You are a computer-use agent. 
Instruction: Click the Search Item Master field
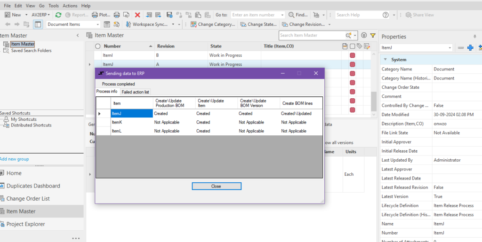point(312,35)
